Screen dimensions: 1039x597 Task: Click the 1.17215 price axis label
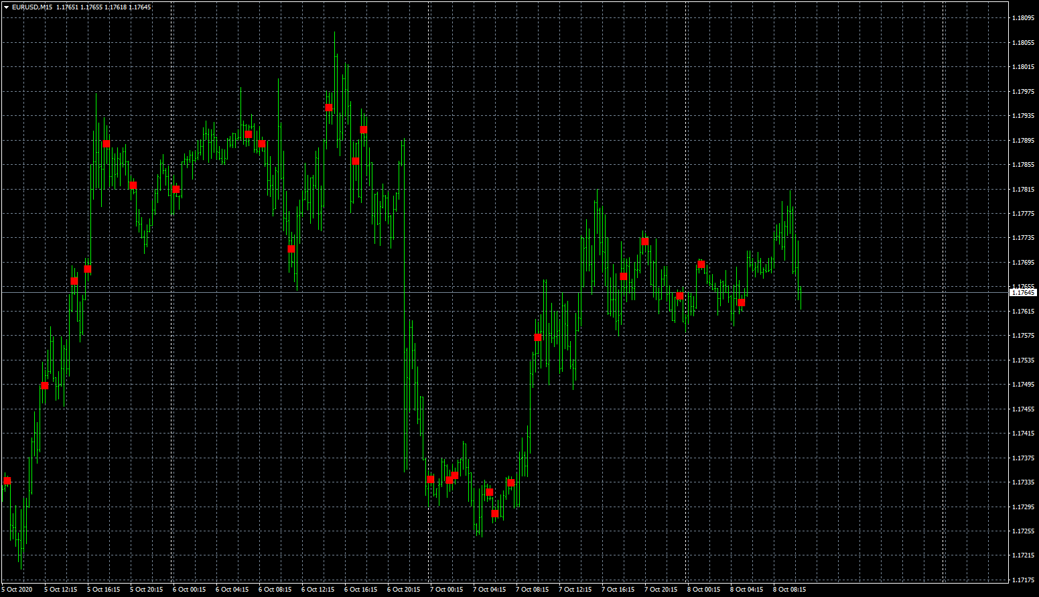point(1023,555)
